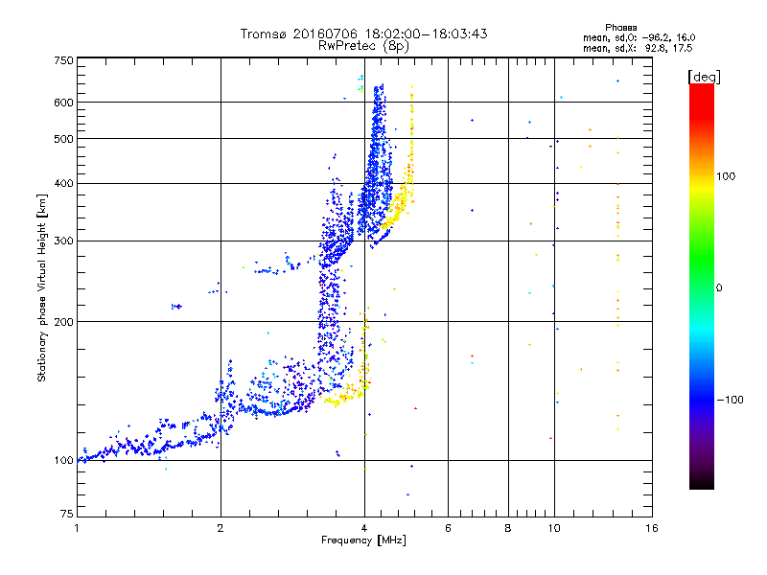This screenshot has height=575, width=767.
Task: Click the y-axis tick label "400"
Action: click(x=63, y=184)
